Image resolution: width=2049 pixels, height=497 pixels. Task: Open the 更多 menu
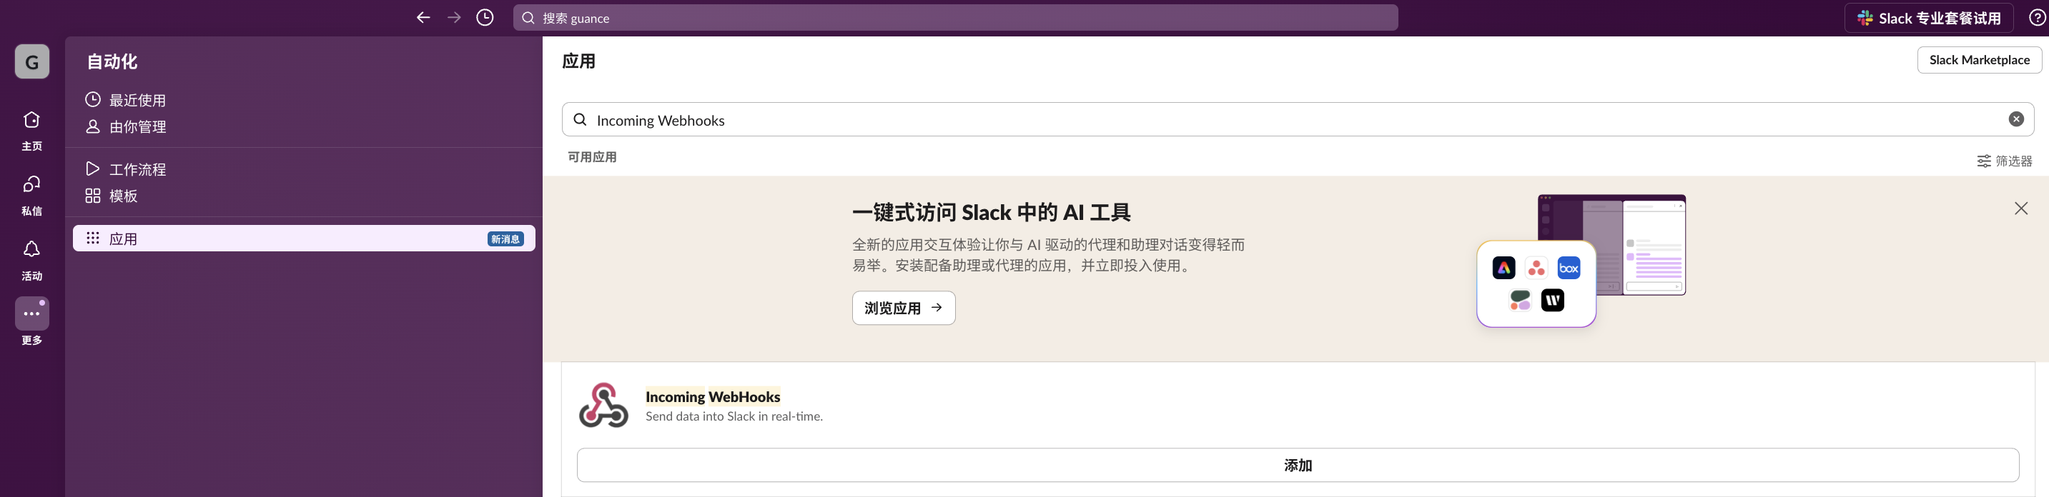pyautogui.click(x=32, y=321)
